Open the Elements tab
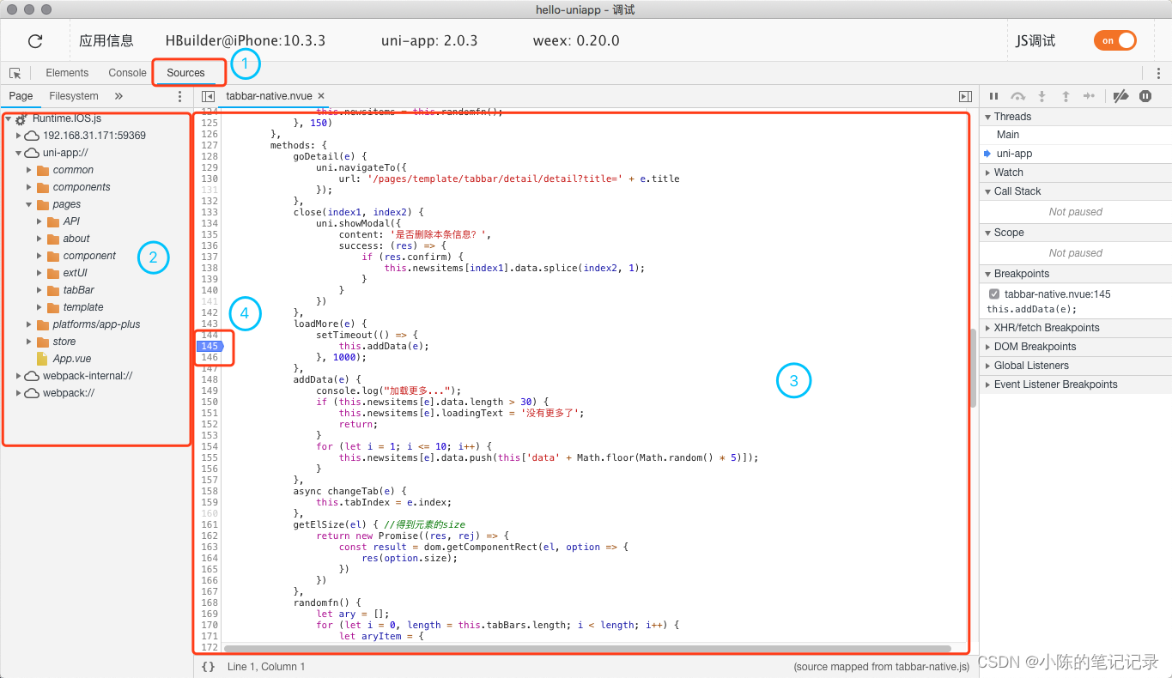Viewport: 1172px width, 678px height. tap(67, 73)
